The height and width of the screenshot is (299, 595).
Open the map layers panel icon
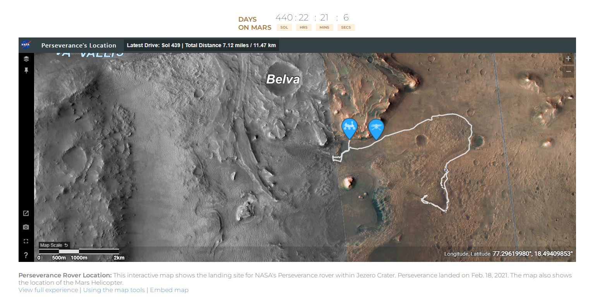[x=26, y=59]
